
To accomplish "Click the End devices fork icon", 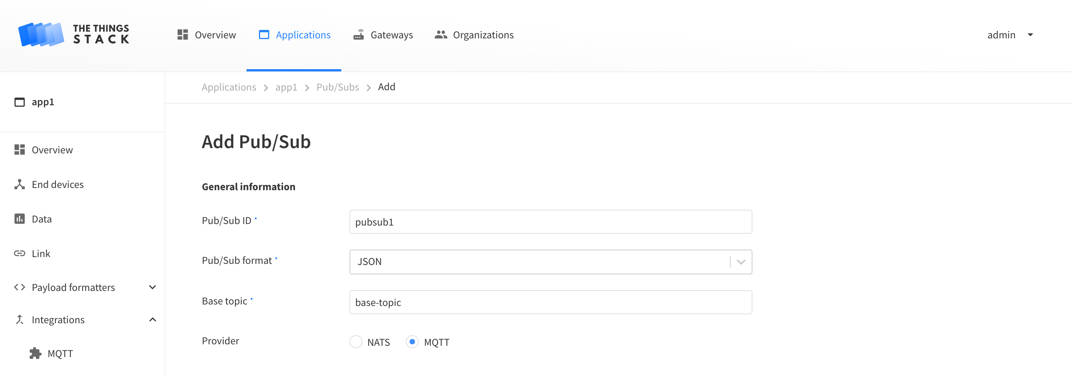I will coord(20,185).
